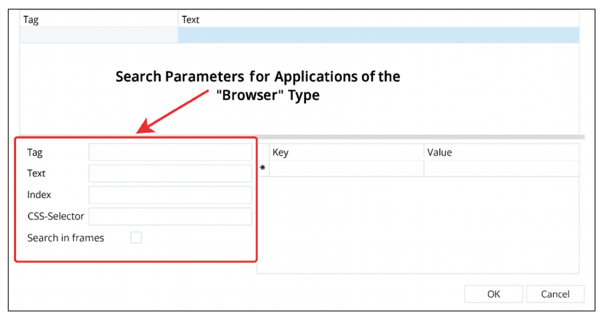
Task: Select the Index input box
Action: point(170,195)
